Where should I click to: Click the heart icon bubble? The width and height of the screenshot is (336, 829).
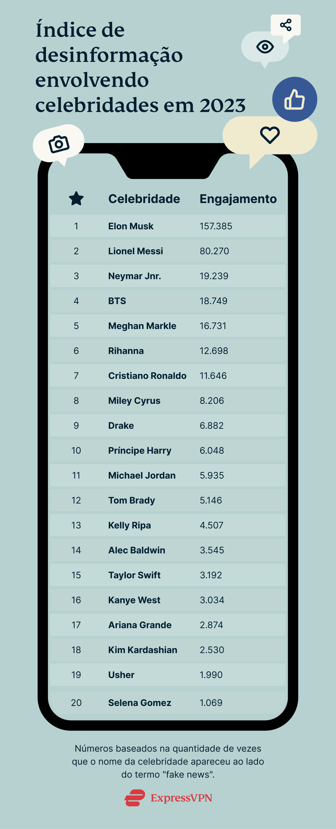click(270, 135)
